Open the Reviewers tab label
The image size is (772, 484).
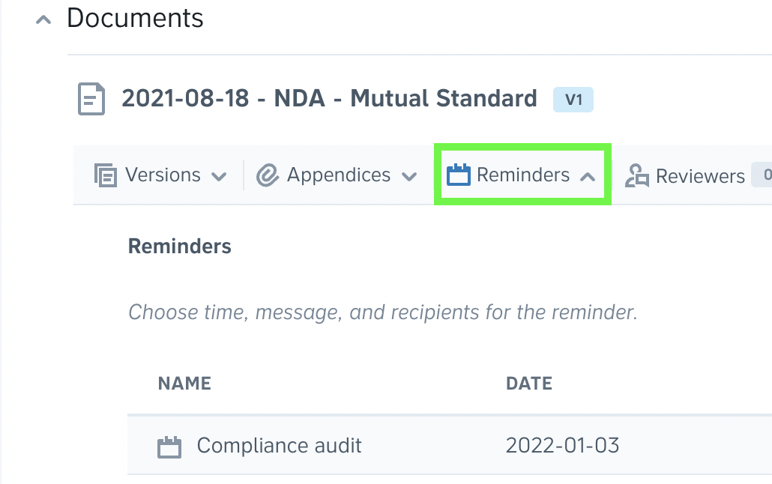[x=700, y=176]
